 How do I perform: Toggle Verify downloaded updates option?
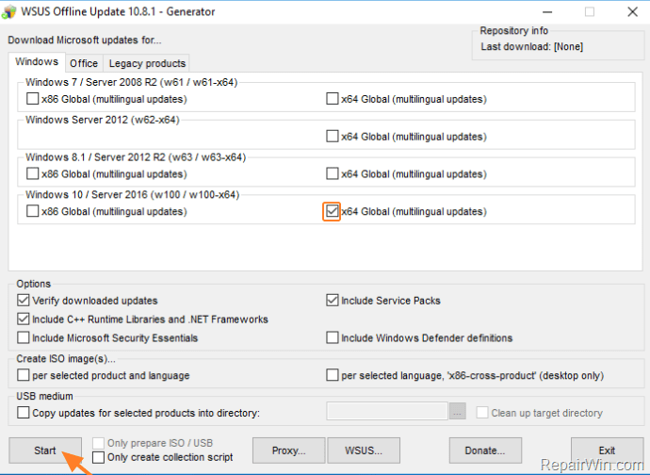coord(24,300)
